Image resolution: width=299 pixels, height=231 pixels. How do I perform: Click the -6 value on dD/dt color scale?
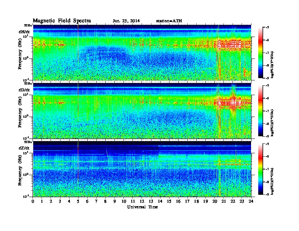pyautogui.click(x=267, y=98)
